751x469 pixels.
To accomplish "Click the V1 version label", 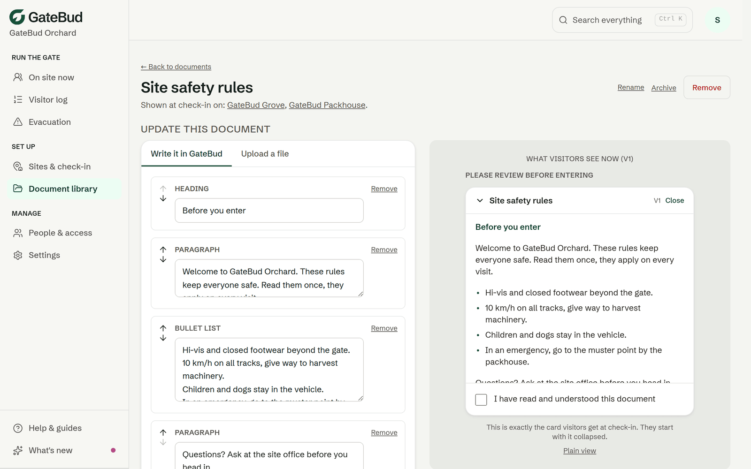I will pos(657,201).
